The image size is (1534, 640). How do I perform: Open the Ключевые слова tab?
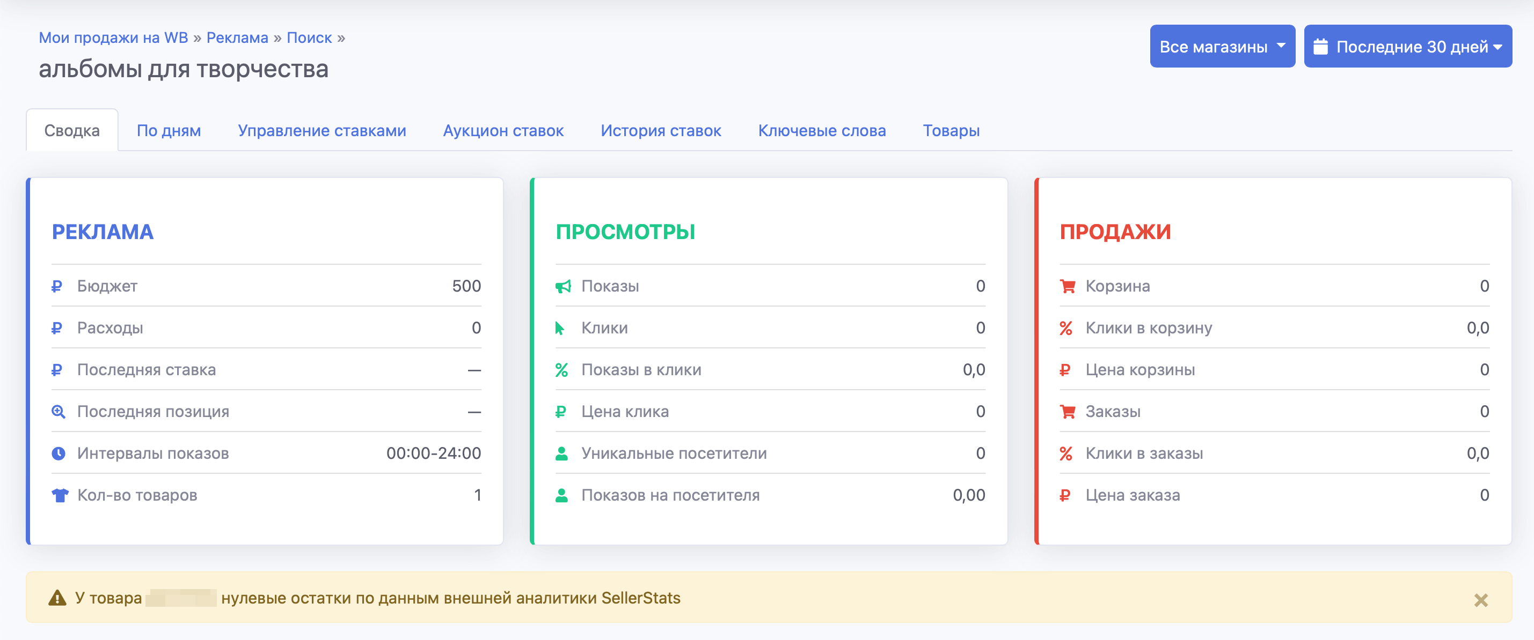pos(822,130)
